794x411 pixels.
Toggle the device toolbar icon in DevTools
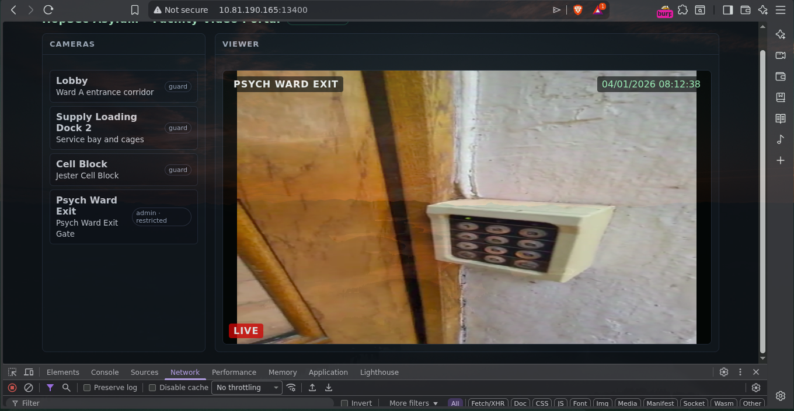[x=29, y=372]
